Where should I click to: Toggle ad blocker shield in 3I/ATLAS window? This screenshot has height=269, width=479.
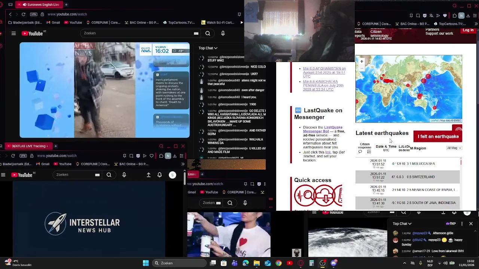138,155
